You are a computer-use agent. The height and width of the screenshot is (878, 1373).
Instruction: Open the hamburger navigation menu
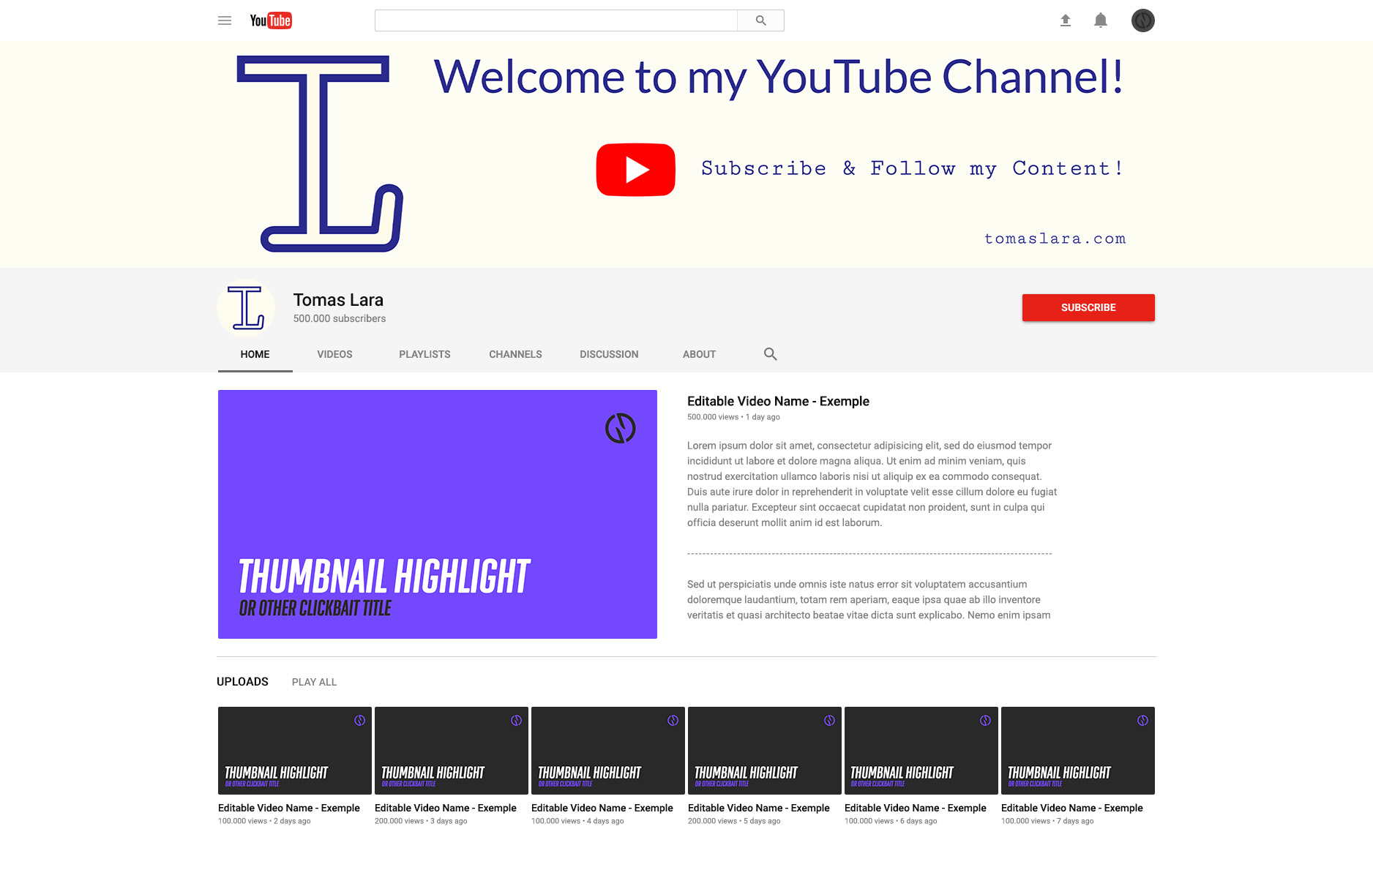224,20
